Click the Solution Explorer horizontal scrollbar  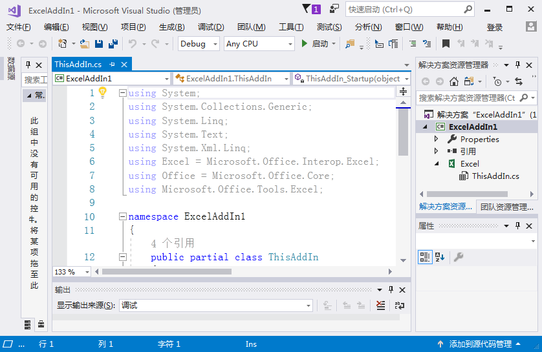[x=468, y=194]
